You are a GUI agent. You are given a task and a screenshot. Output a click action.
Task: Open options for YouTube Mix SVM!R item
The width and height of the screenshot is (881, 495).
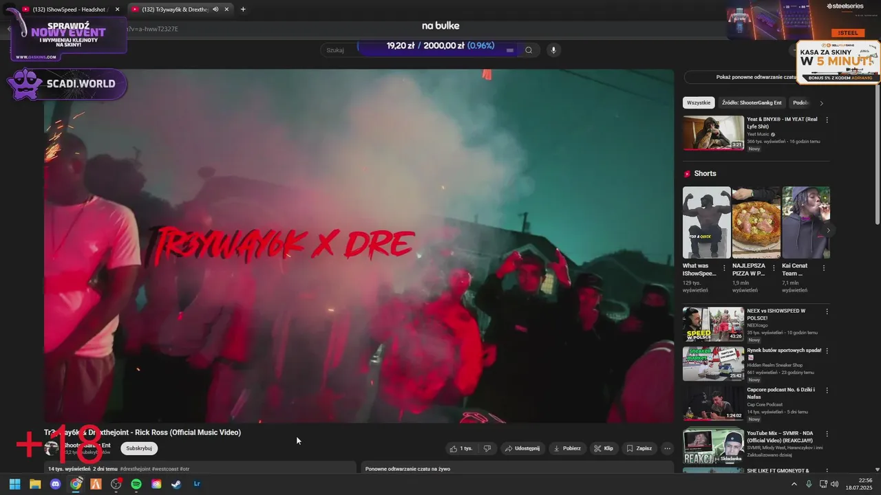coord(827,434)
